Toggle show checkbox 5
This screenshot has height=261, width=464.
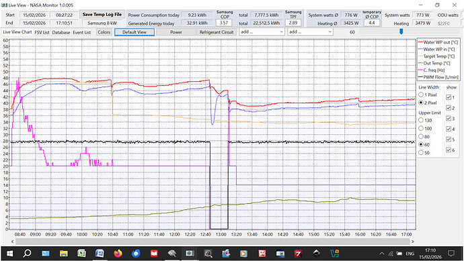(x=449, y=140)
